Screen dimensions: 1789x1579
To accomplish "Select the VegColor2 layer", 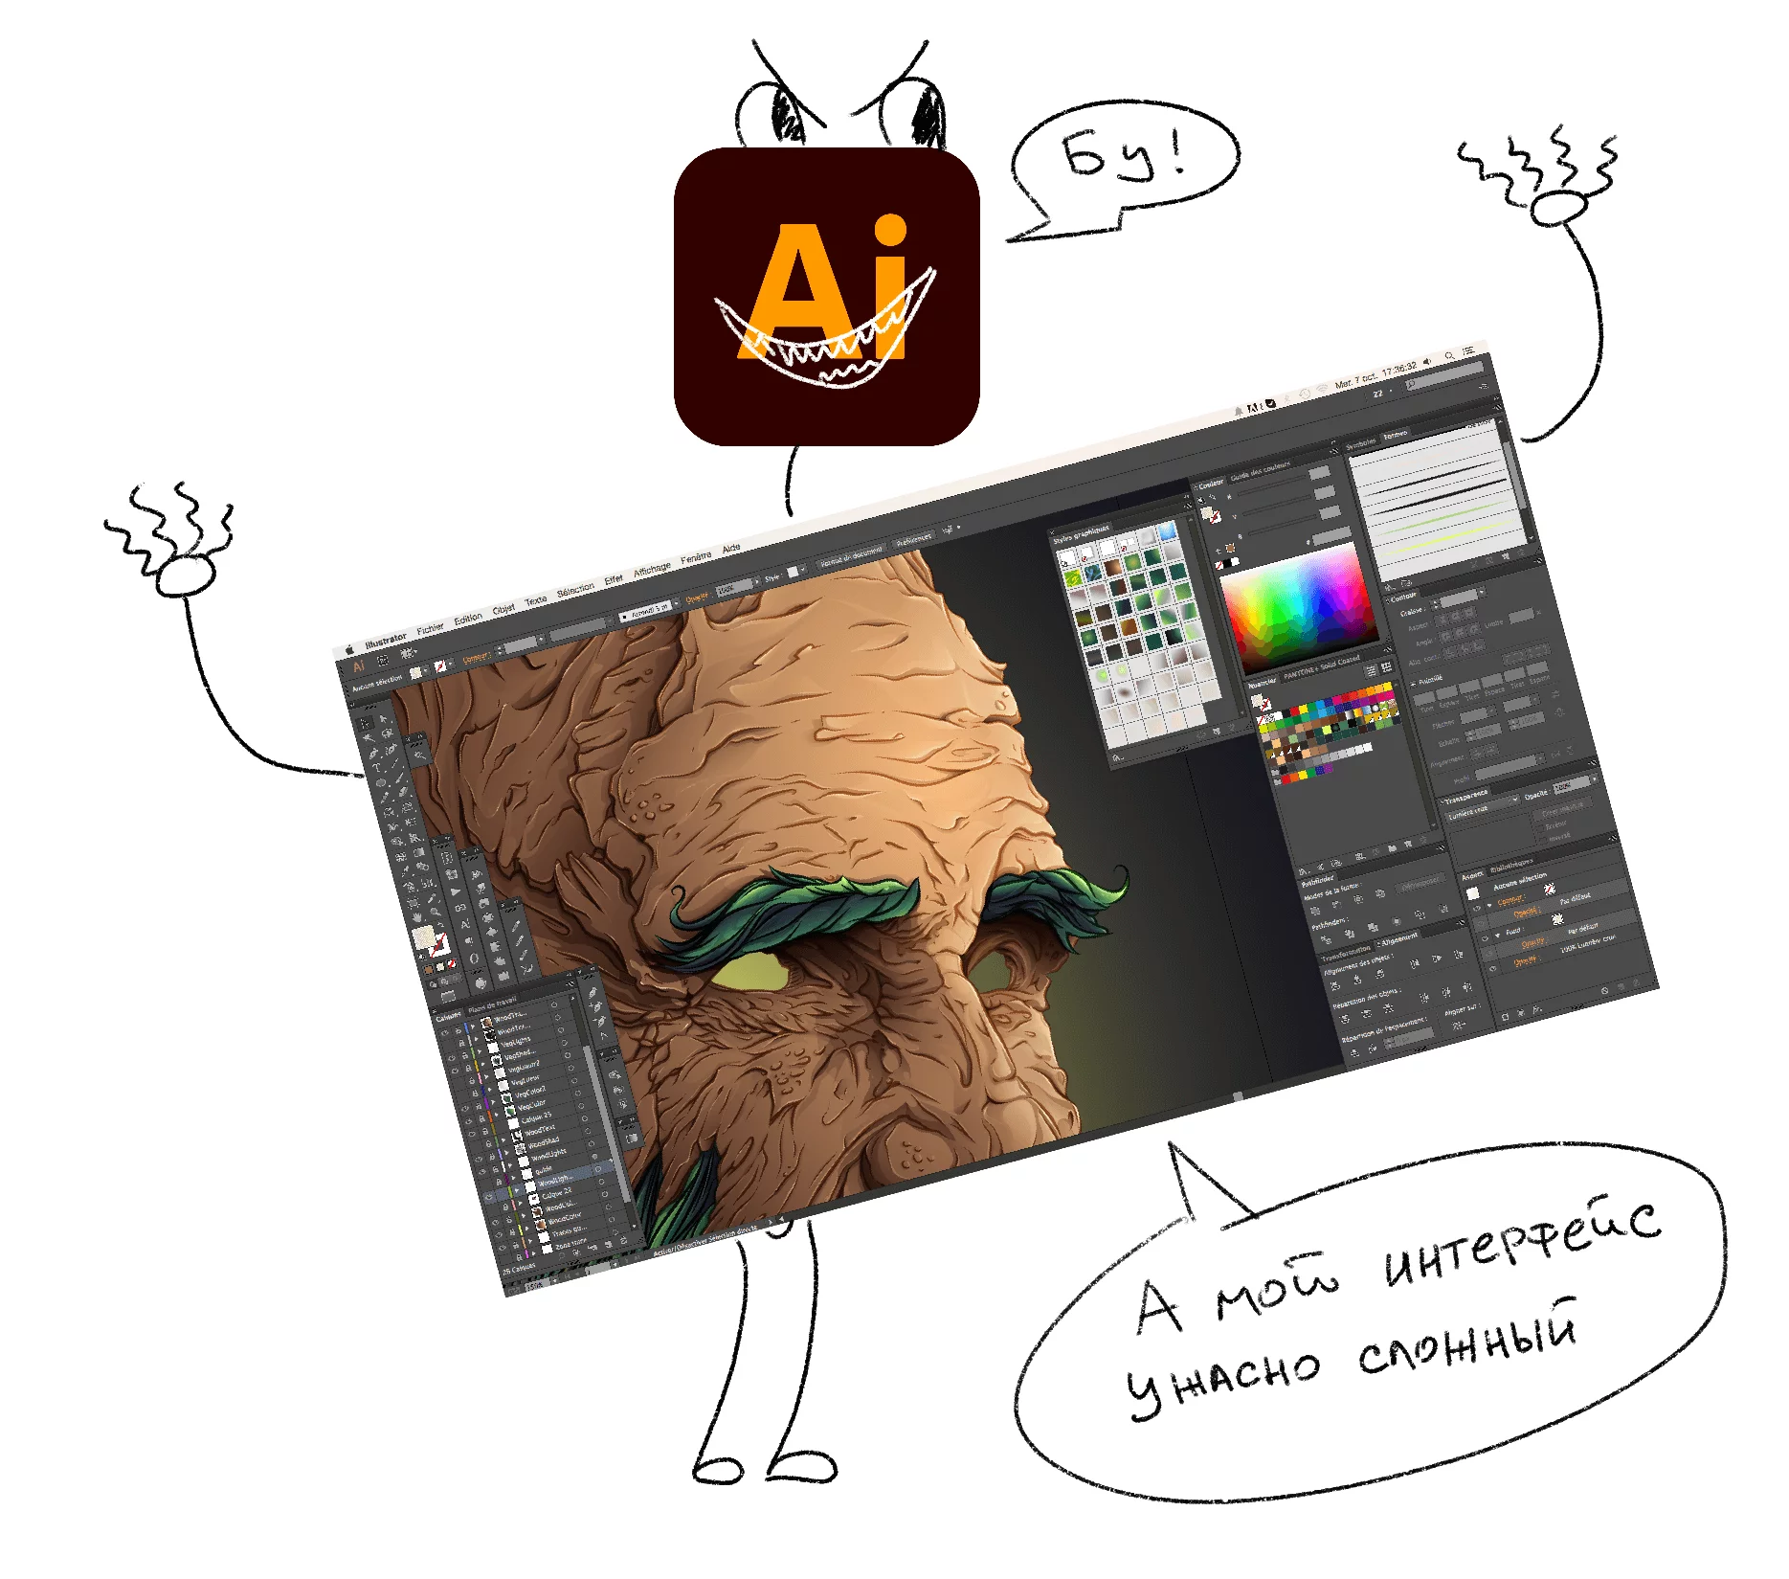I will tap(530, 1092).
